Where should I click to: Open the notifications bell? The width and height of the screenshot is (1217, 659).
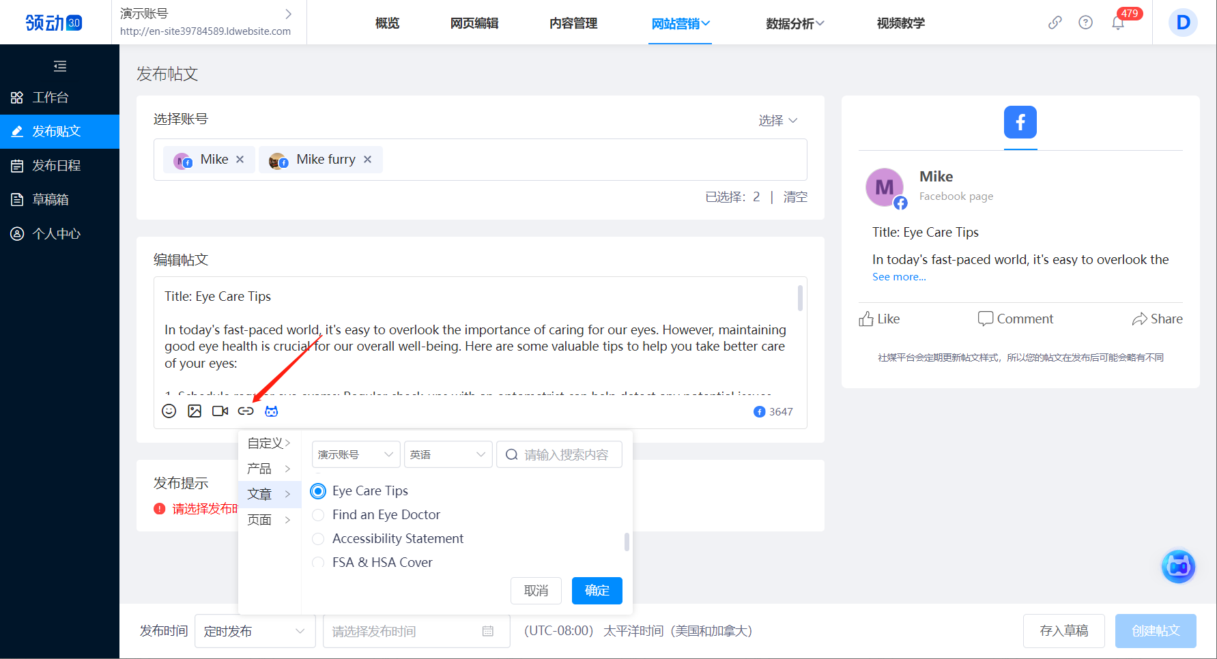pos(1118,23)
